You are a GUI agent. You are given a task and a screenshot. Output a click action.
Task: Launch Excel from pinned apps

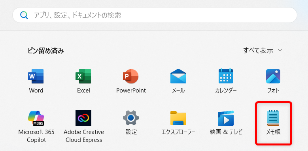point(83,76)
